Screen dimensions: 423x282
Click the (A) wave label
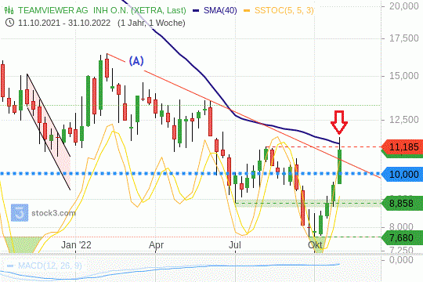pyautogui.click(x=136, y=61)
